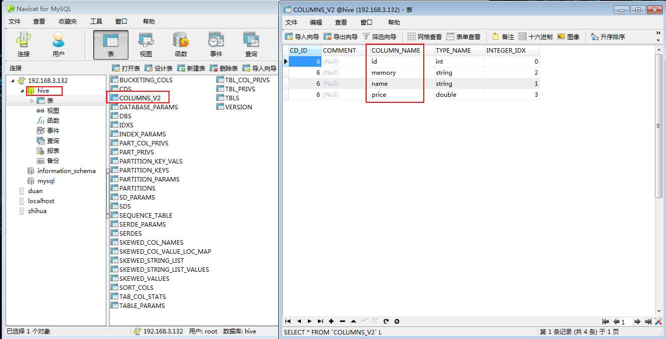Go to last record in navigation bar
The height and width of the screenshot is (339, 666).
(x=320, y=321)
